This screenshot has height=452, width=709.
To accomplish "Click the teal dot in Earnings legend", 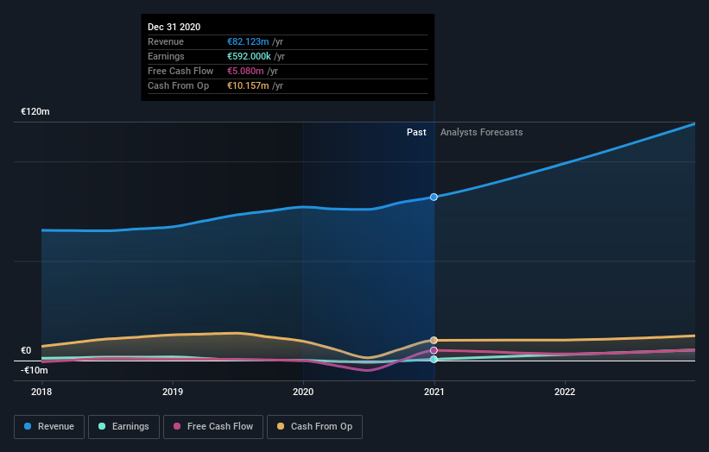I will click(x=102, y=426).
